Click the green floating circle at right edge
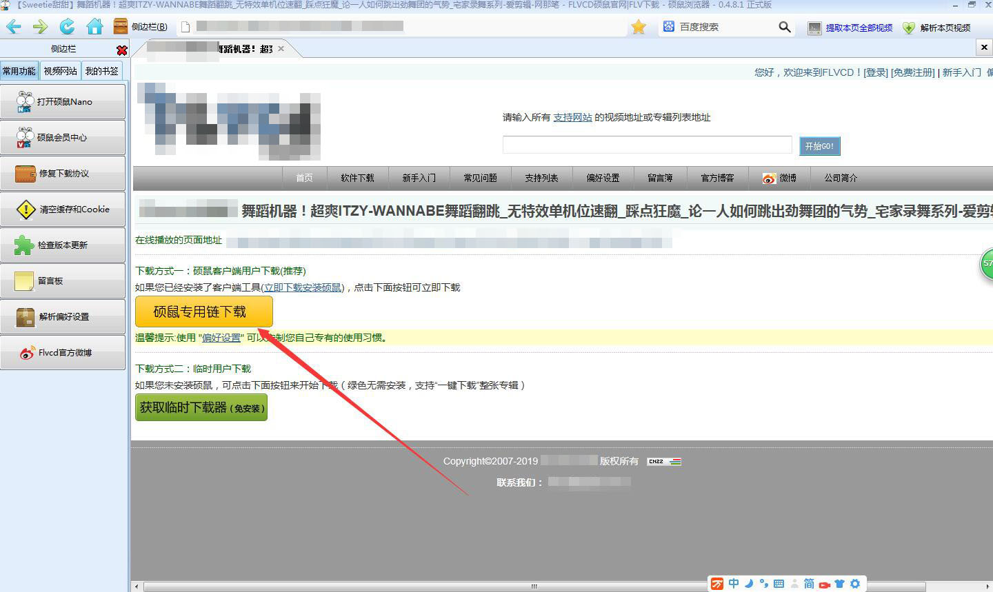This screenshot has height=592, width=993. [x=987, y=264]
